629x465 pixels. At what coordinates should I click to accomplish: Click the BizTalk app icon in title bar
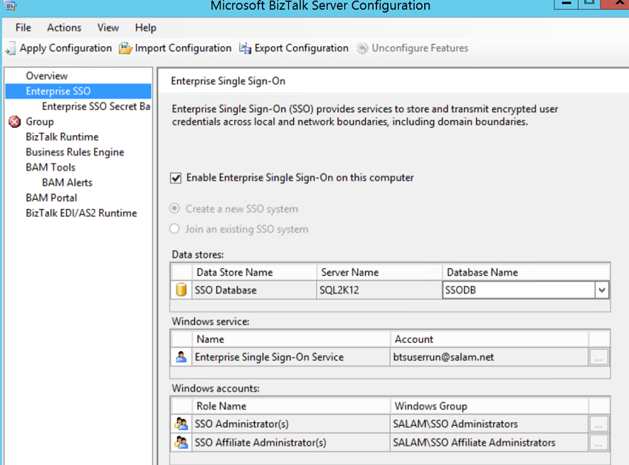point(11,5)
